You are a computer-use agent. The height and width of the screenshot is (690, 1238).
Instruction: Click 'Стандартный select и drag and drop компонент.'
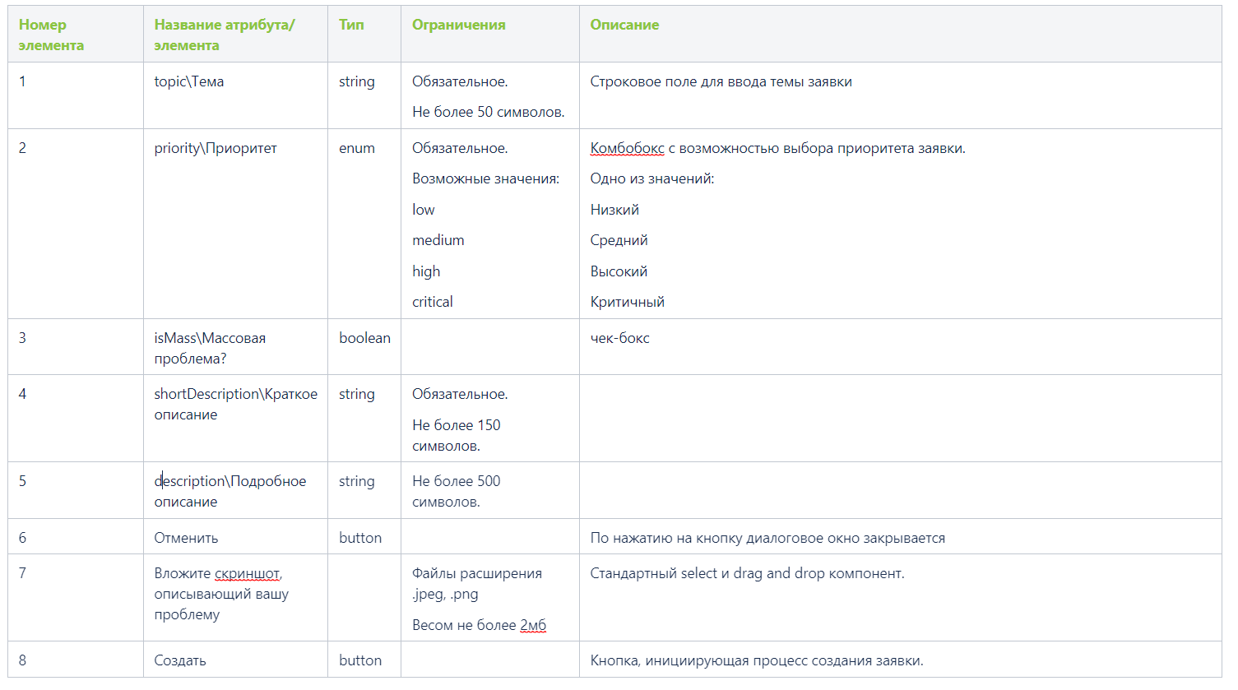tap(747, 573)
